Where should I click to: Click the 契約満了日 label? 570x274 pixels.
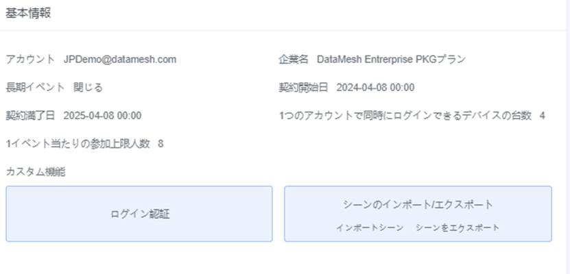click(x=31, y=116)
